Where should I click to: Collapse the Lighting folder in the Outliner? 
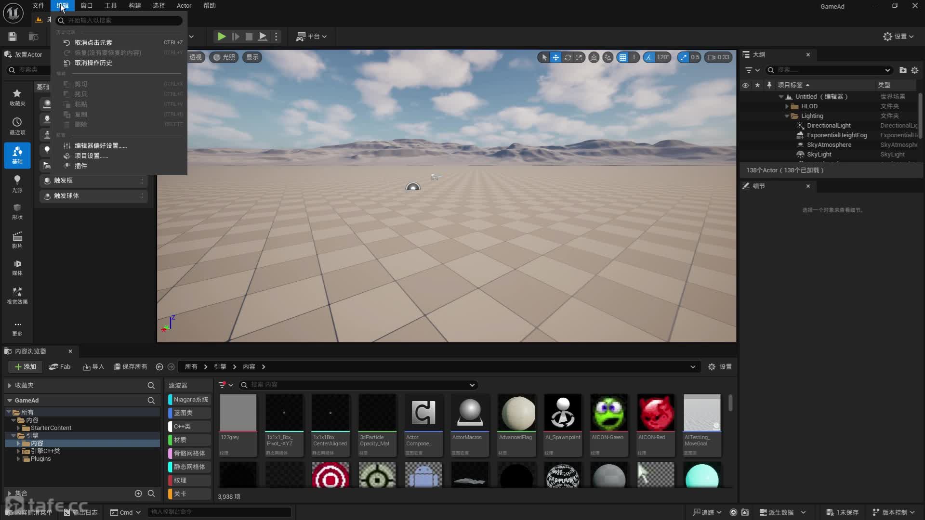click(787, 116)
